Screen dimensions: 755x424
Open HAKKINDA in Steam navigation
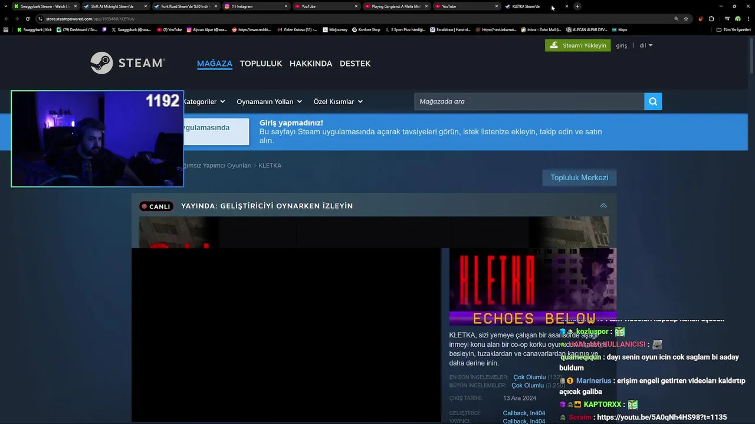pyautogui.click(x=311, y=64)
